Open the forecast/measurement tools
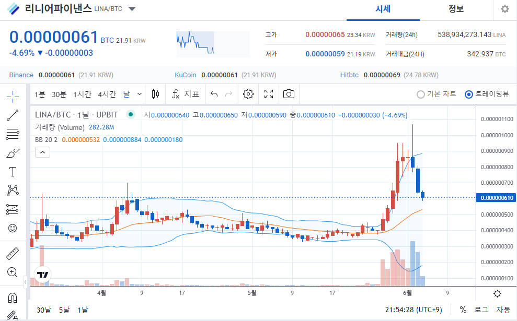The width and height of the screenshot is (517, 321). pos(13,209)
